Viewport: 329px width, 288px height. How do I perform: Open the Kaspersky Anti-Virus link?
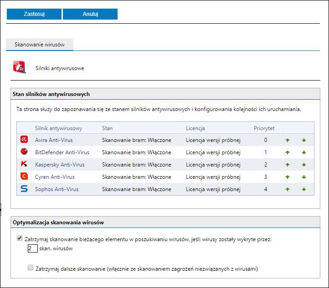point(60,165)
